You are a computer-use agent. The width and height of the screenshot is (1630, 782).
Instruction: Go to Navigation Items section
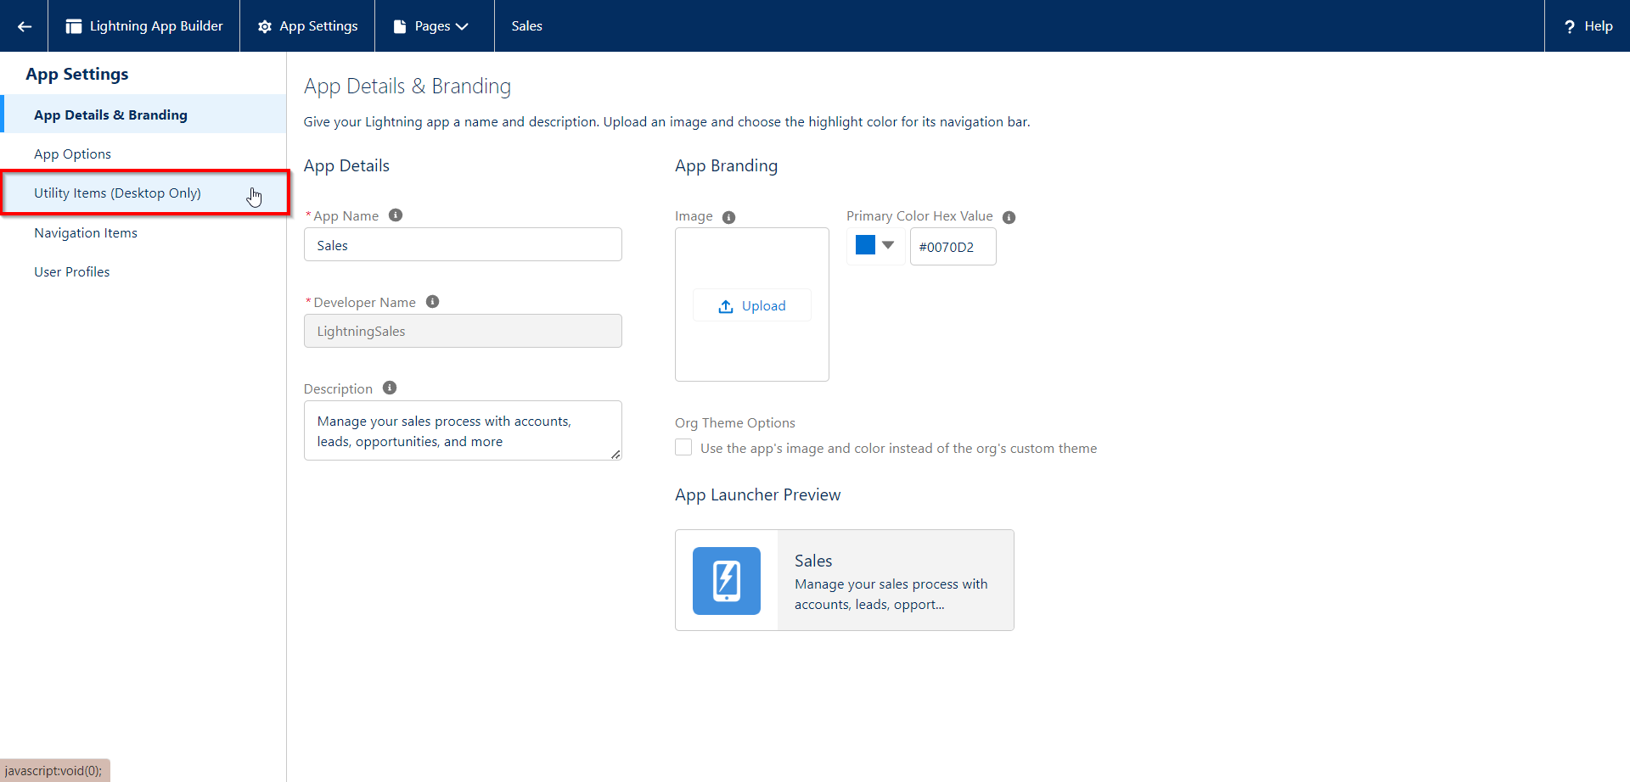click(x=144, y=232)
